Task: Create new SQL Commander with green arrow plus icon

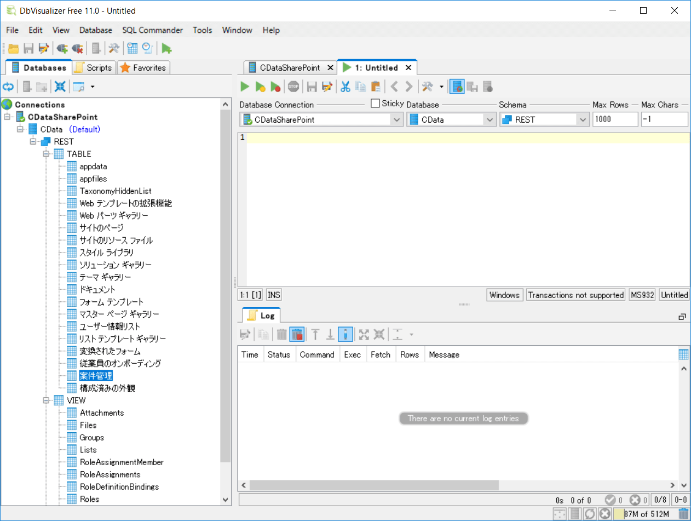Action: tap(166, 48)
